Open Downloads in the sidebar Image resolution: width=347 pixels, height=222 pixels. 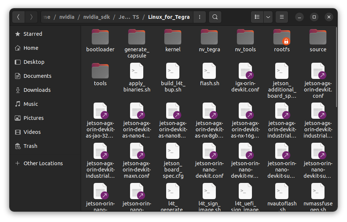tap(45, 90)
